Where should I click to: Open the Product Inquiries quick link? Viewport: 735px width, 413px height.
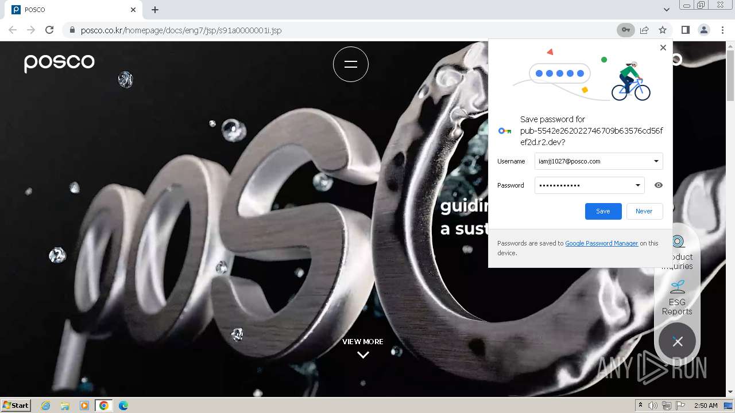tap(678, 252)
